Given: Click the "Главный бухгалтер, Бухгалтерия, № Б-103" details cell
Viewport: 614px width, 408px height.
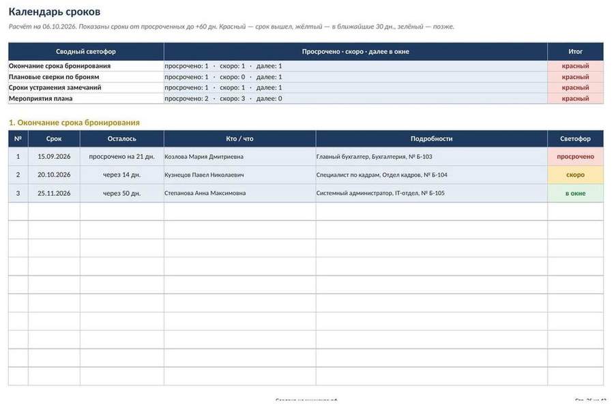Looking at the screenshot, I should [x=432, y=156].
